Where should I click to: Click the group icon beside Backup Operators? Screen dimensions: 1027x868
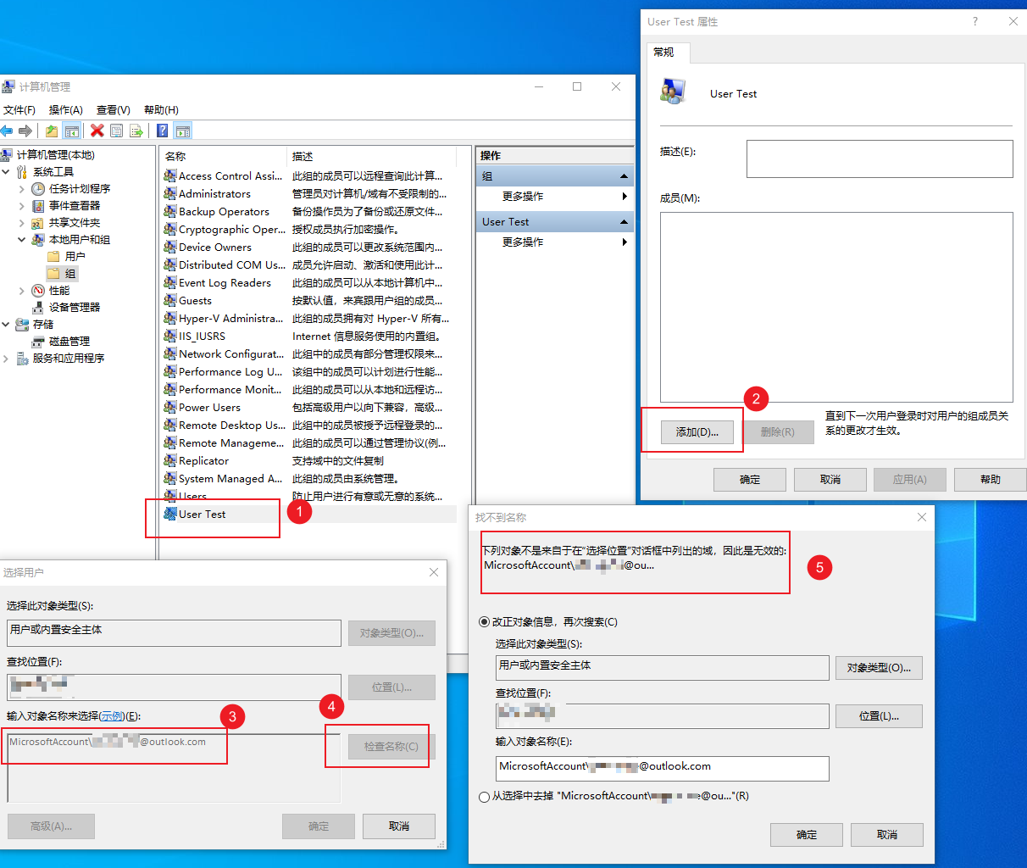pos(170,212)
